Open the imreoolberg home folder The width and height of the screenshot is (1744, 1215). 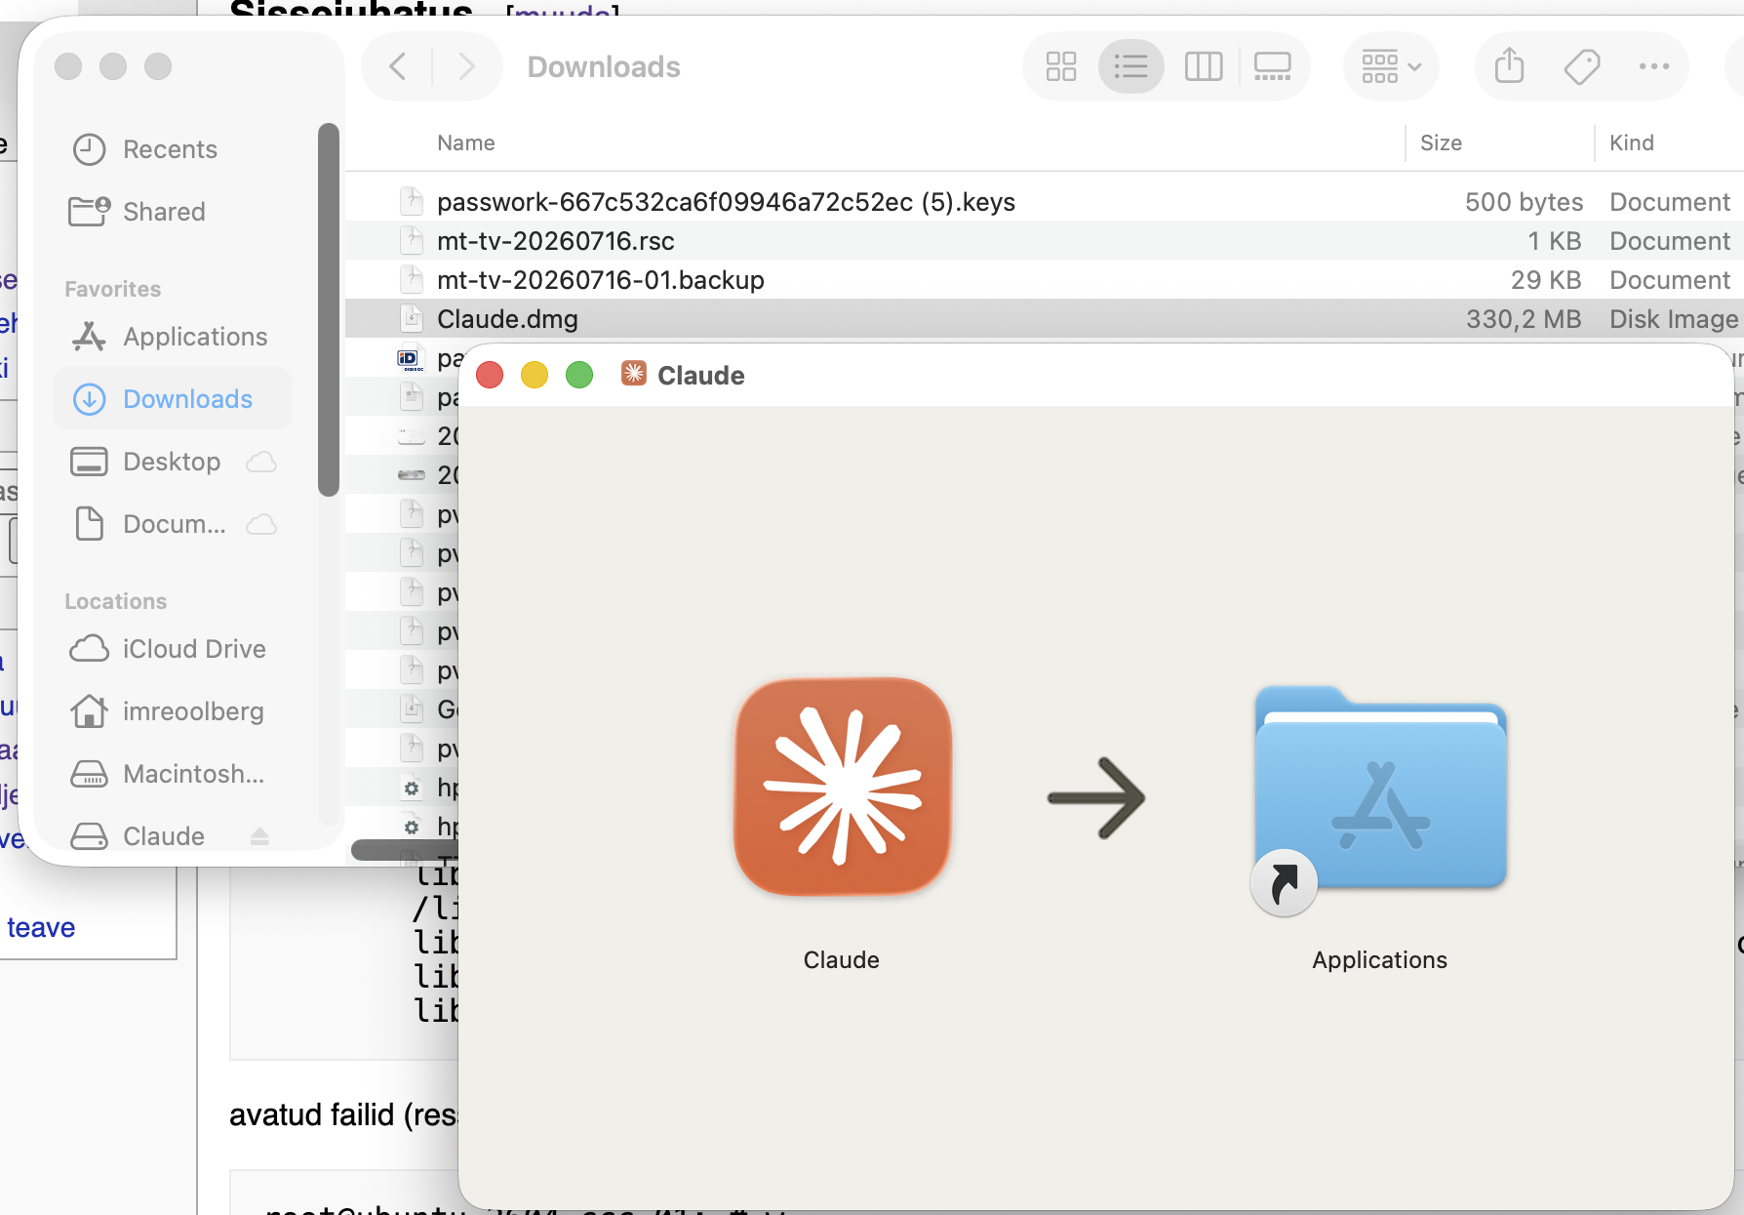(x=167, y=711)
